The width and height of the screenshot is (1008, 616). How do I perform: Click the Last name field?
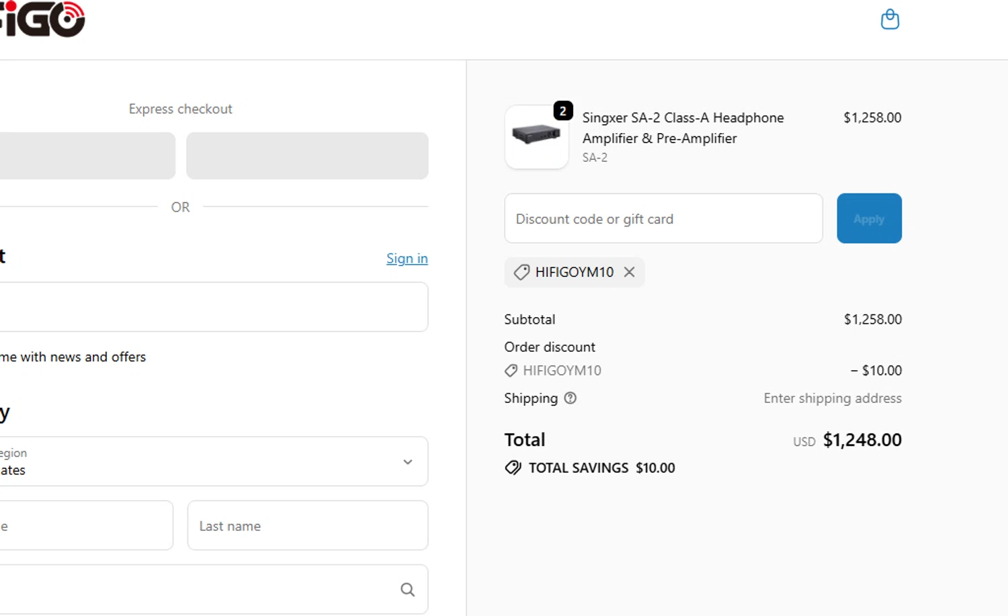pos(308,525)
